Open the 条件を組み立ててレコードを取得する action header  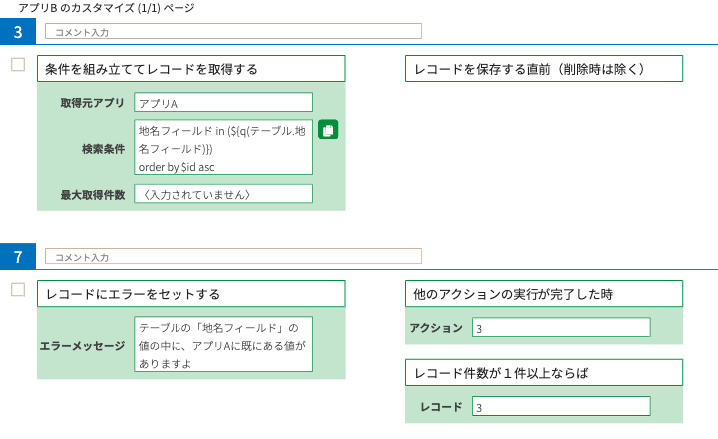point(190,69)
